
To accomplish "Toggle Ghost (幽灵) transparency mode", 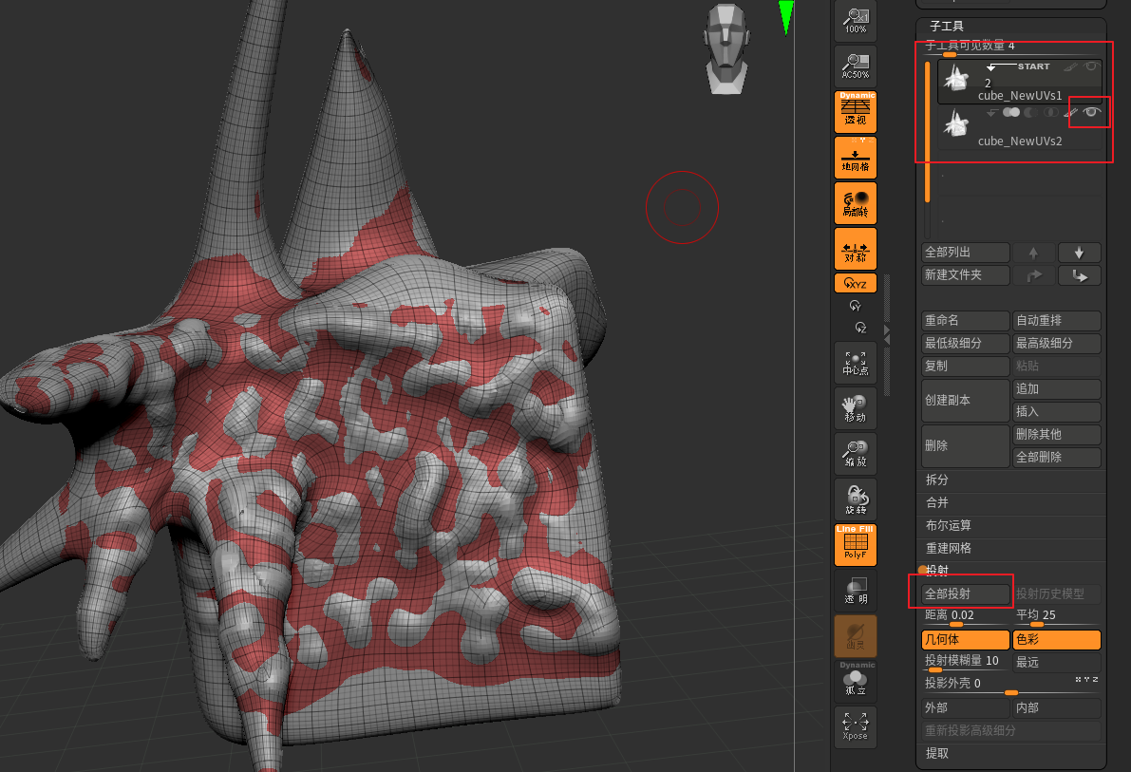I will tap(856, 635).
